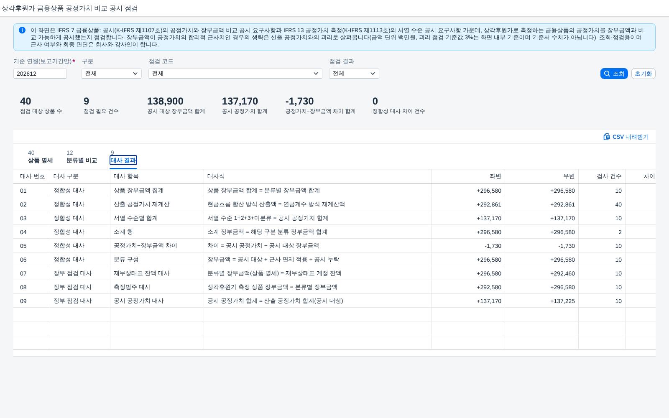Click the CSV 내려받기 download link
669x418 pixels.
[626, 137]
